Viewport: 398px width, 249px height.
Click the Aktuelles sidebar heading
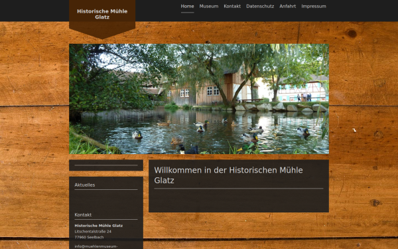point(84,185)
